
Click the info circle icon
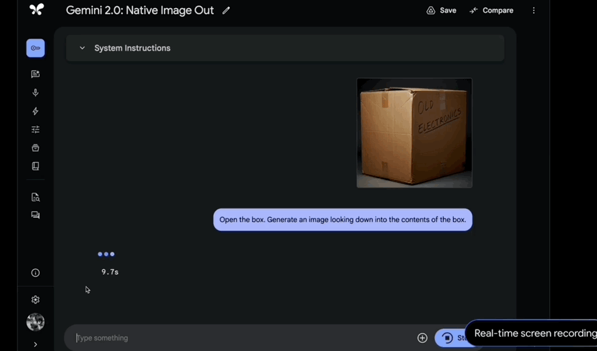point(36,273)
